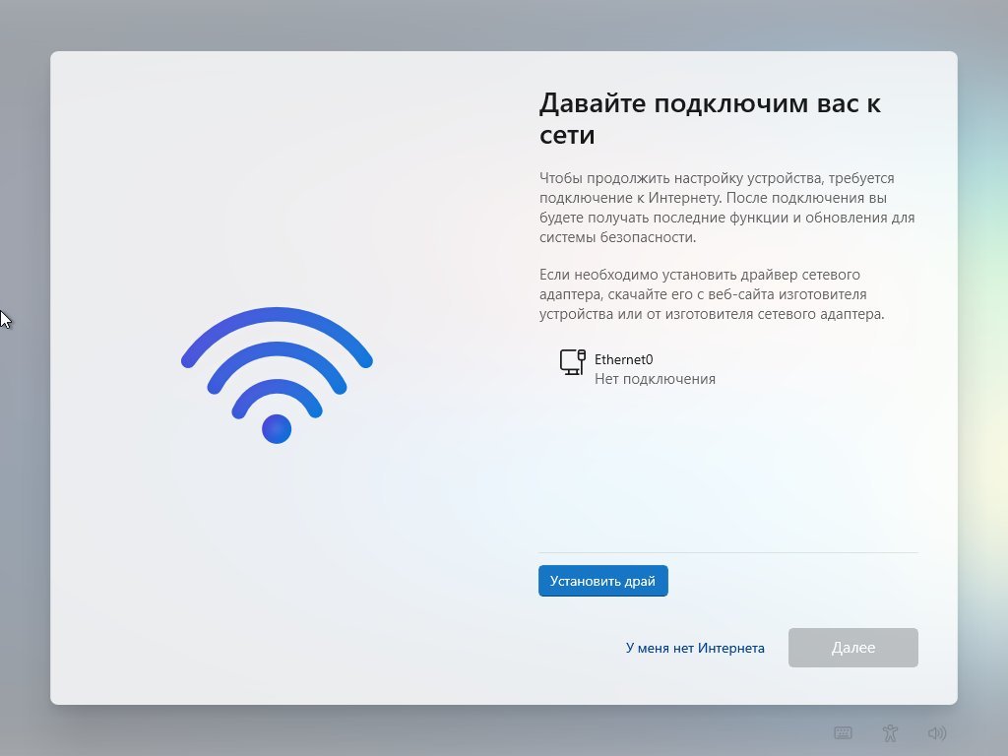Viewport: 1008px width, 756px height.
Task: Click the divider line above Установить драй
Action: (728, 552)
